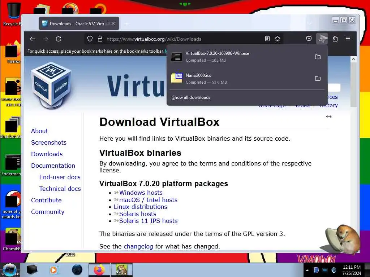370x277 pixels.
Task: Click the padlock site security icon
Action: click(x=100, y=39)
